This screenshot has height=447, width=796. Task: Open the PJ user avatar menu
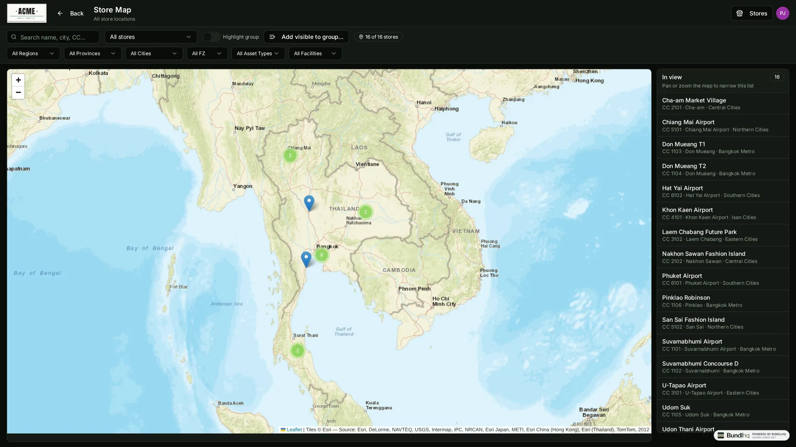click(x=782, y=13)
